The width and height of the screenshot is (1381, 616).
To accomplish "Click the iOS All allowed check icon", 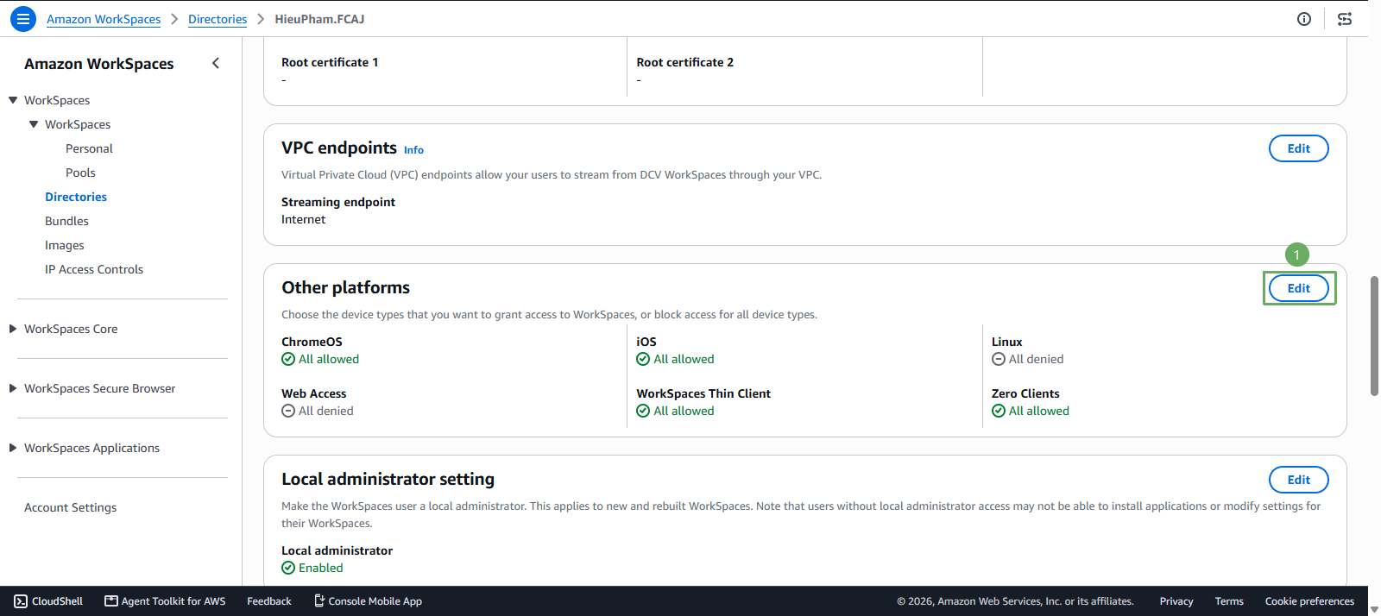I will pyautogui.click(x=643, y=360).
